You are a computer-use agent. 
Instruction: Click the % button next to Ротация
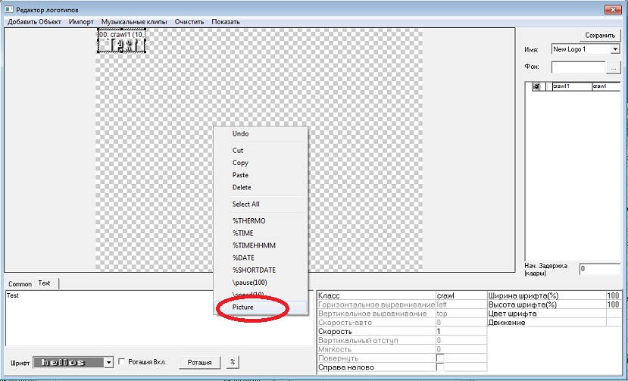(x=233, y=362)
